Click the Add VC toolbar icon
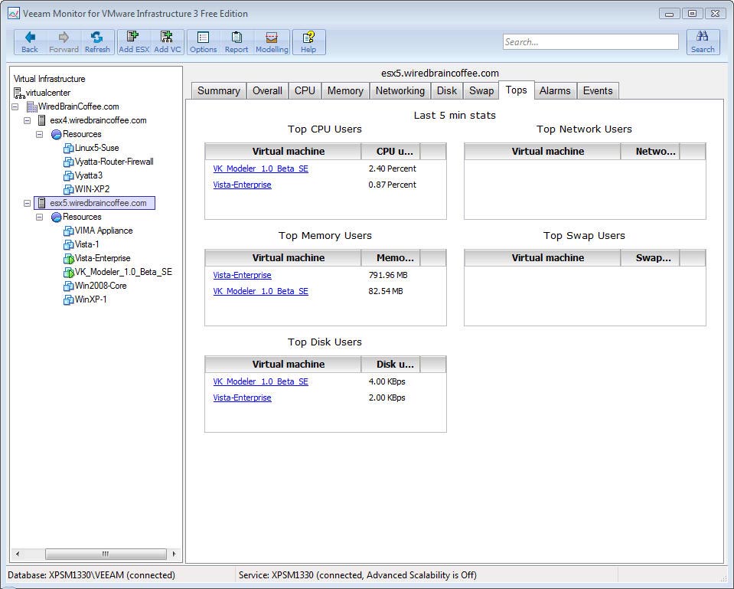Image resolution: width=734 pixels, height=589 pixels. [x=168, y=42]
